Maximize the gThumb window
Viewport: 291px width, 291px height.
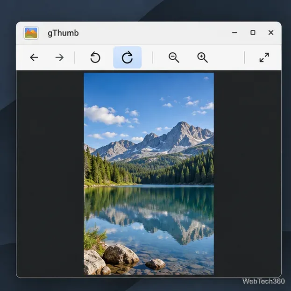point(253,33)
